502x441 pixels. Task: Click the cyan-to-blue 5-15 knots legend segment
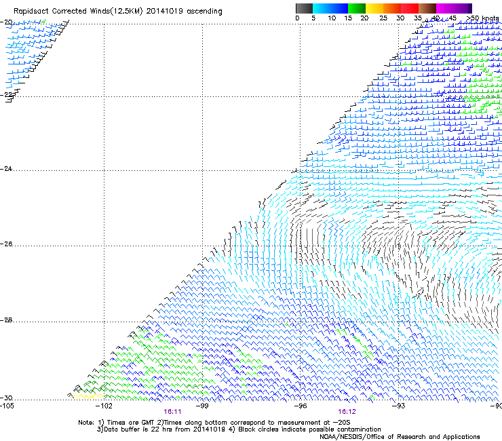(330, 8)
